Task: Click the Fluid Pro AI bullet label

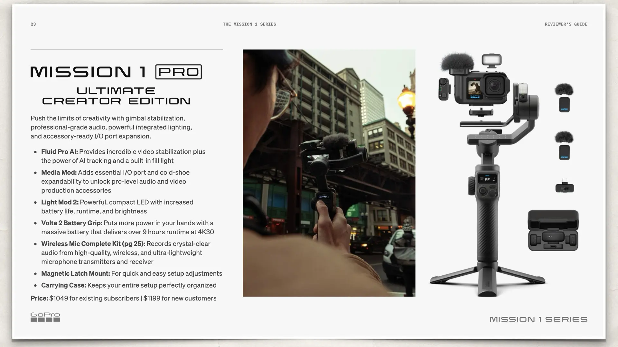Action: [60, 152]
